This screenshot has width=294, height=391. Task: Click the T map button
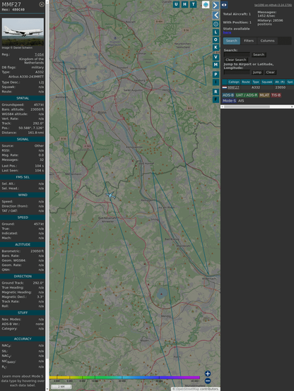click(x=193, y=4)
